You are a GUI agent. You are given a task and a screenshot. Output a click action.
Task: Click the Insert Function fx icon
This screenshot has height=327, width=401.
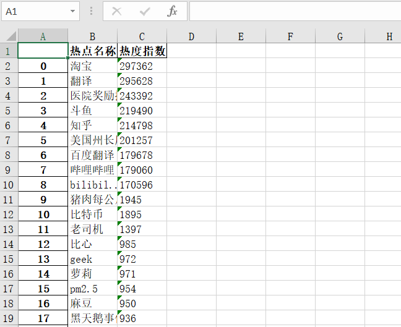click(x=172, y=11)
